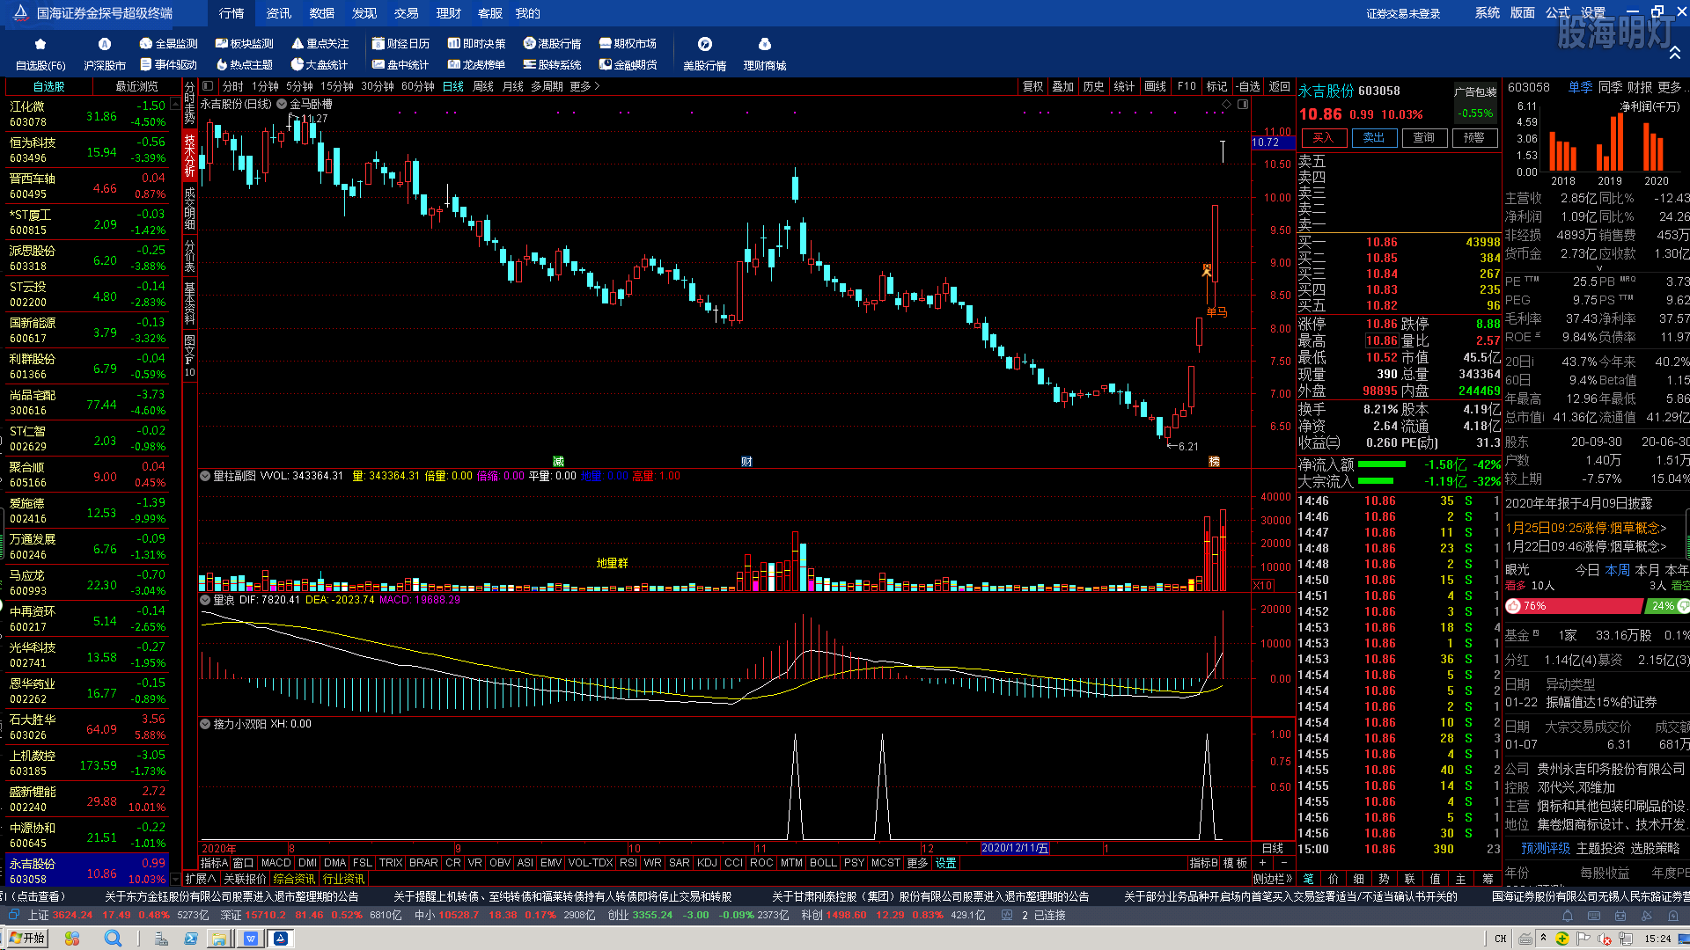The image size is (1690, 950).
Task: Expand the 侧边栏 sidebar toggle
Action: (x=1273, y=879)
